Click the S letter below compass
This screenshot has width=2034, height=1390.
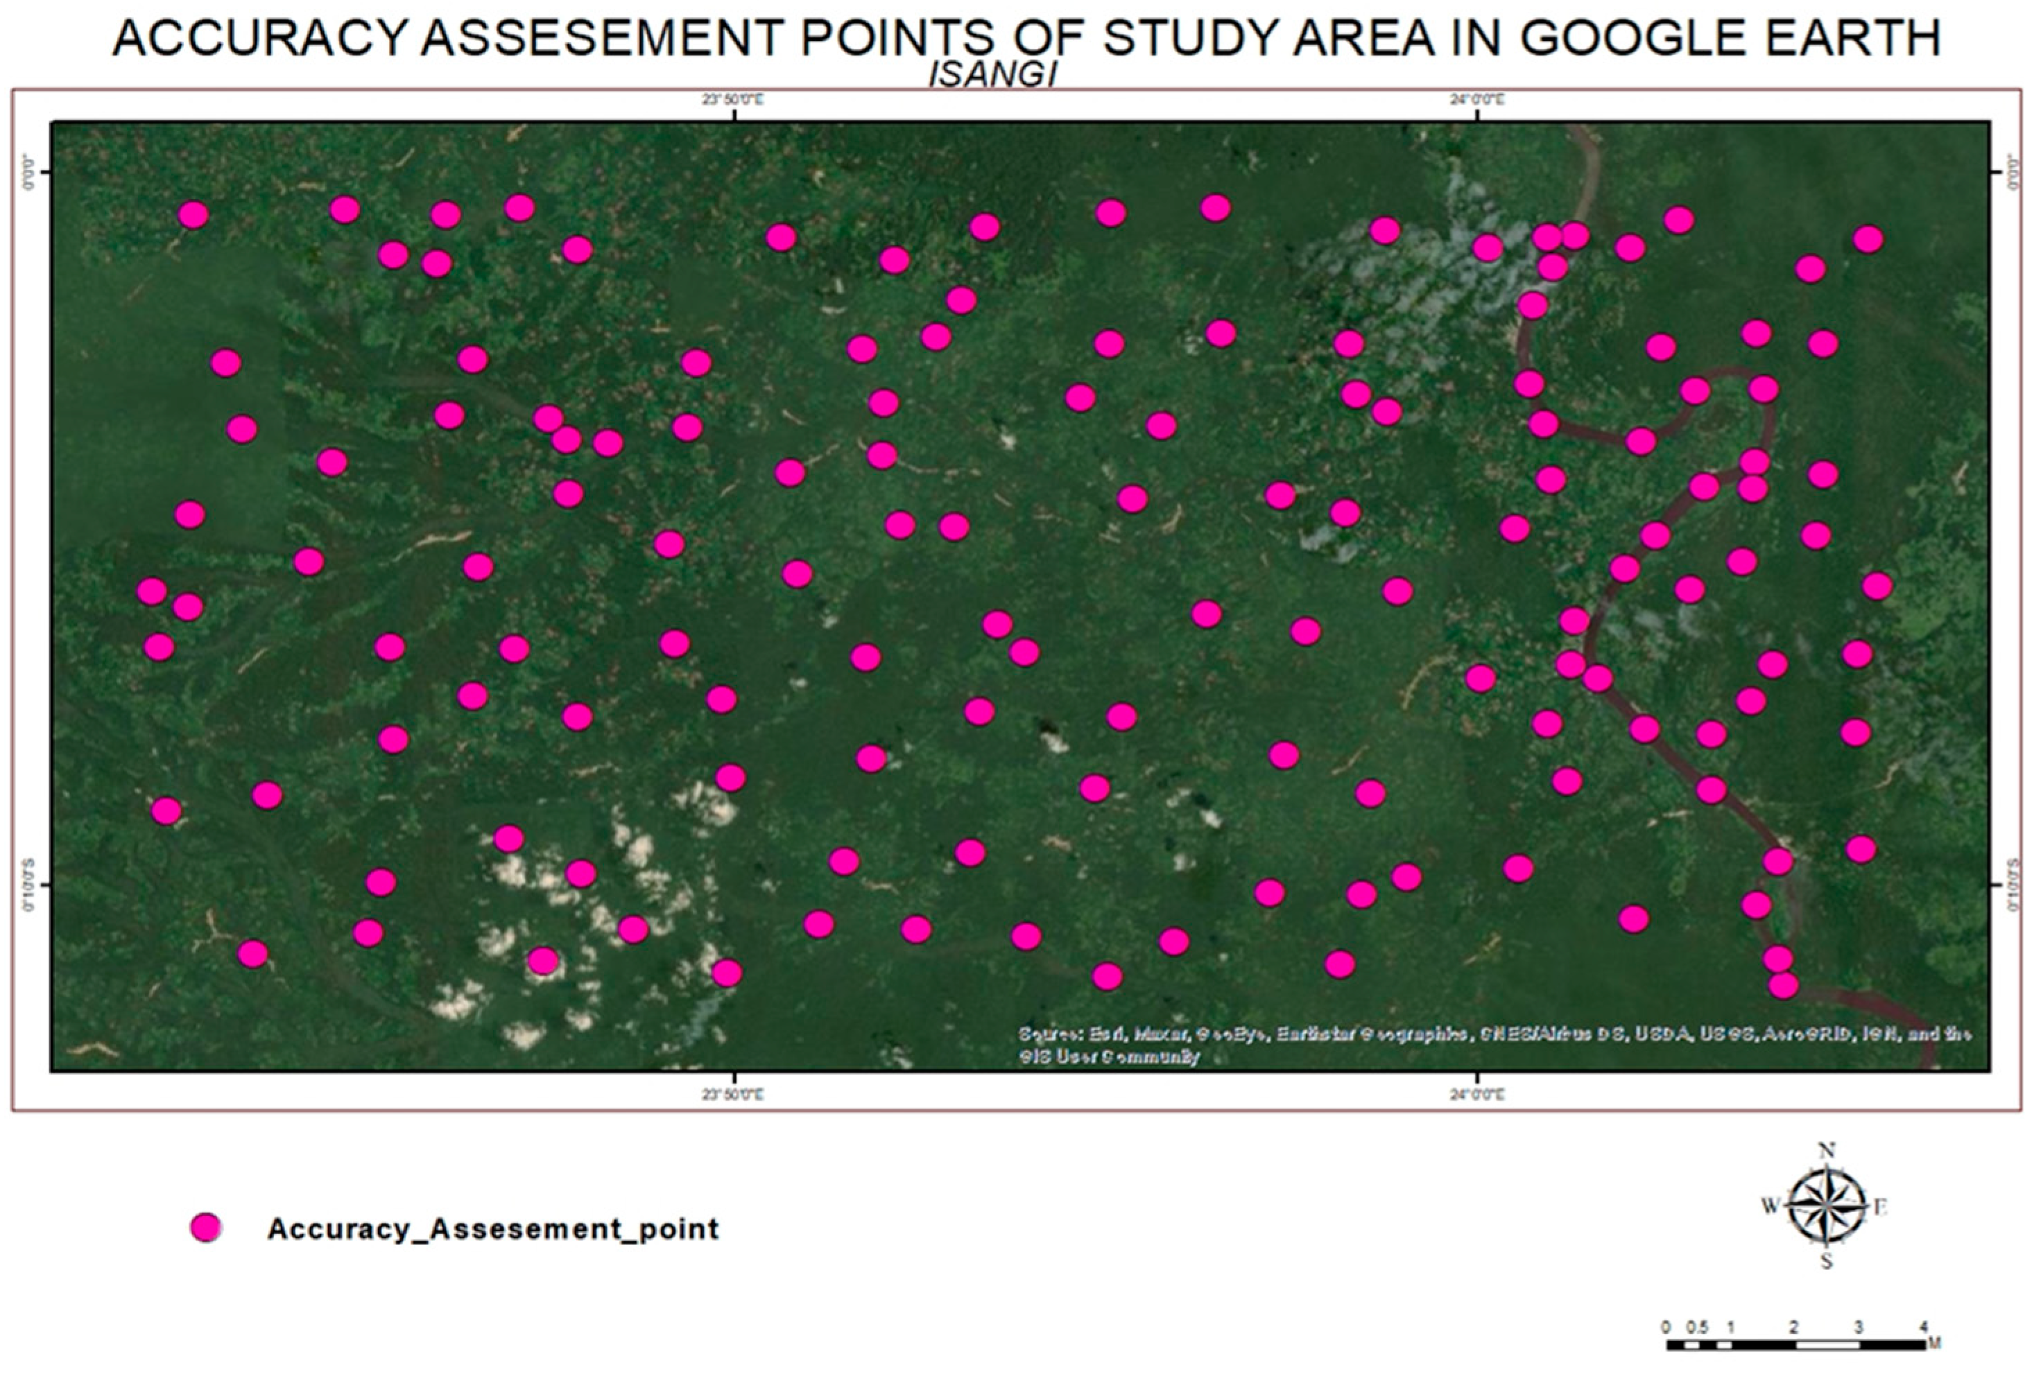(1827, 1262)
